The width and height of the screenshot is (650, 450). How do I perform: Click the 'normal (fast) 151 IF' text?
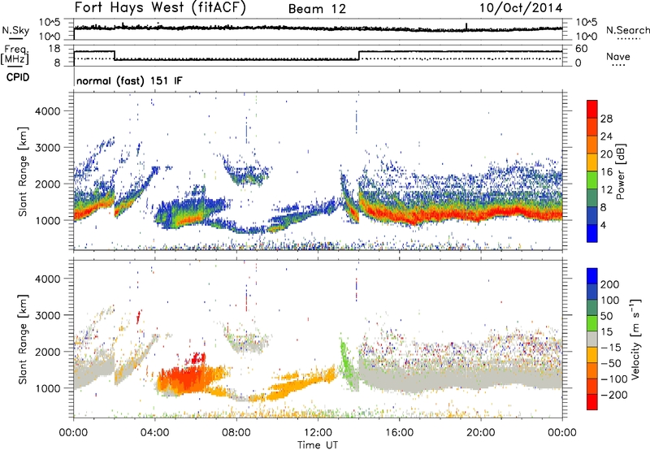[x=129, y=80]
